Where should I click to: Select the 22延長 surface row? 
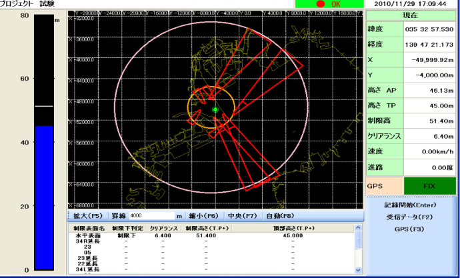pyautogui.click(x=211, y=263)
